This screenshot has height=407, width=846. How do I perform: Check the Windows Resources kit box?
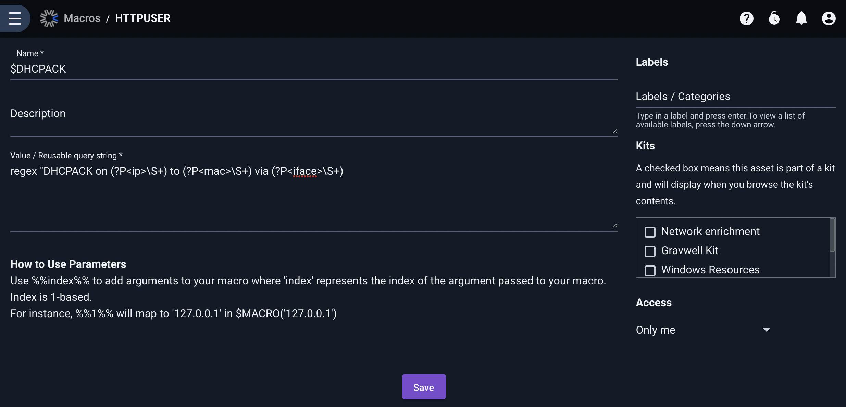650,270
